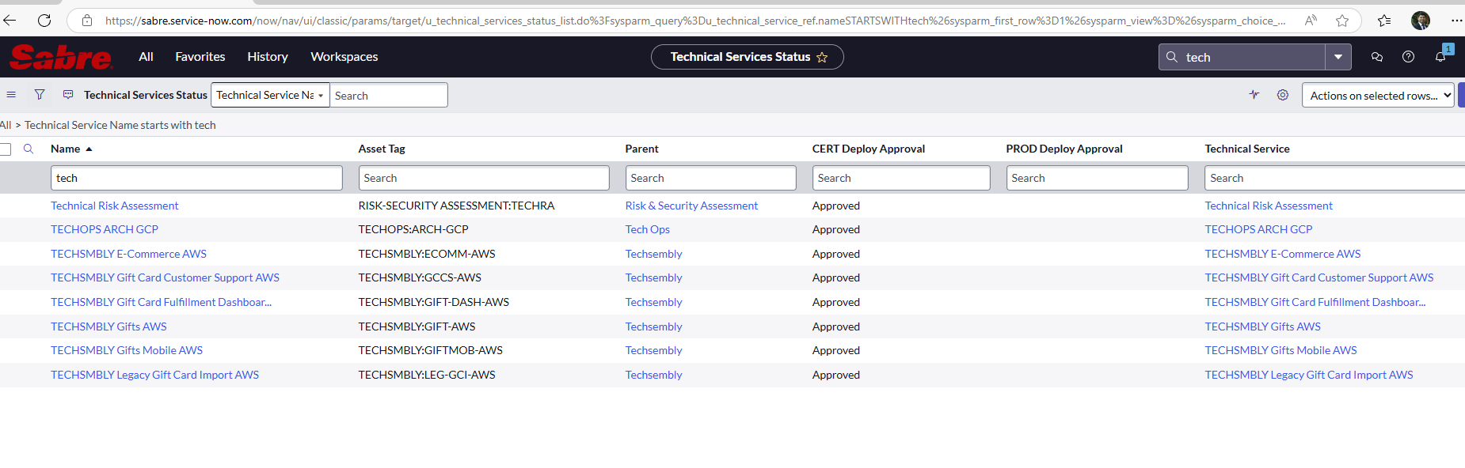The width and height of the screenshot is (1465, 468).
Task: Open the notifications bell icon
Action: coord(1440,57)
